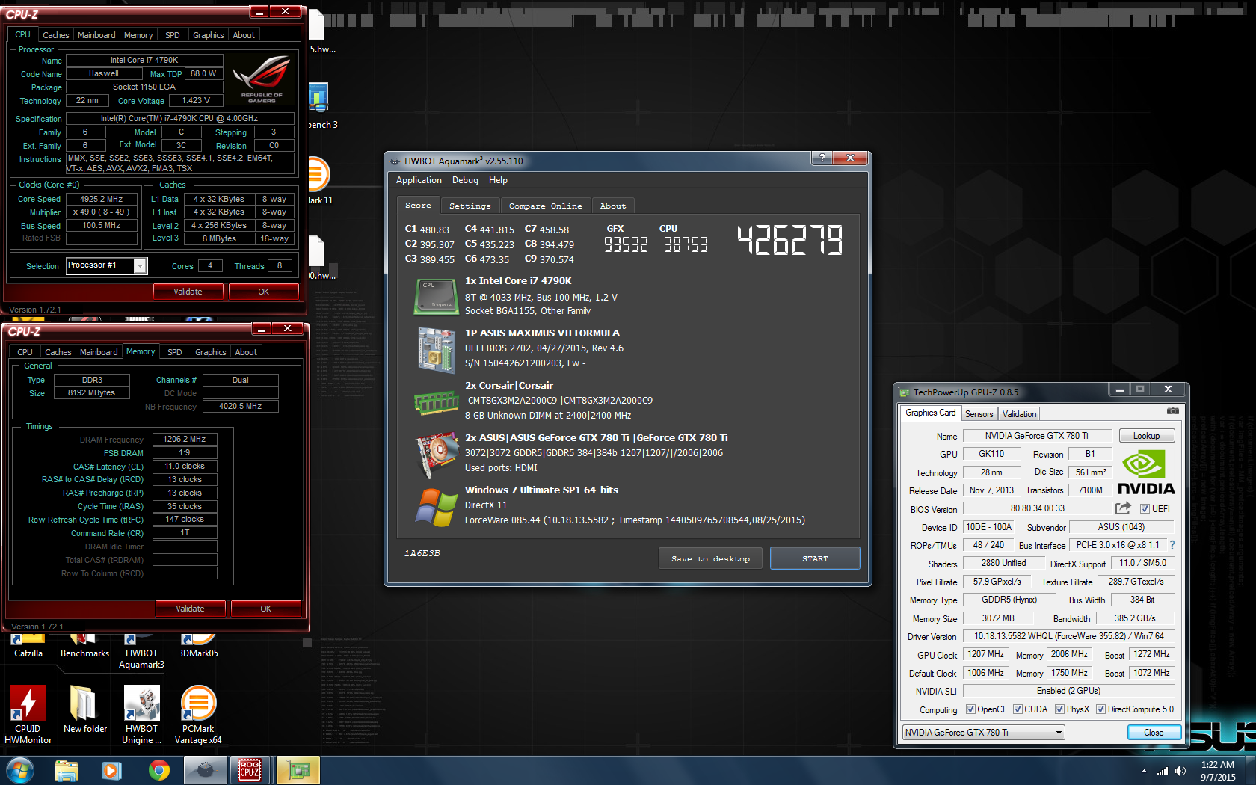Click Validate in CPU-Z window showing Processor
Image resolution: width=1256 pixels, height=785 pixels.
coord(188,292)
